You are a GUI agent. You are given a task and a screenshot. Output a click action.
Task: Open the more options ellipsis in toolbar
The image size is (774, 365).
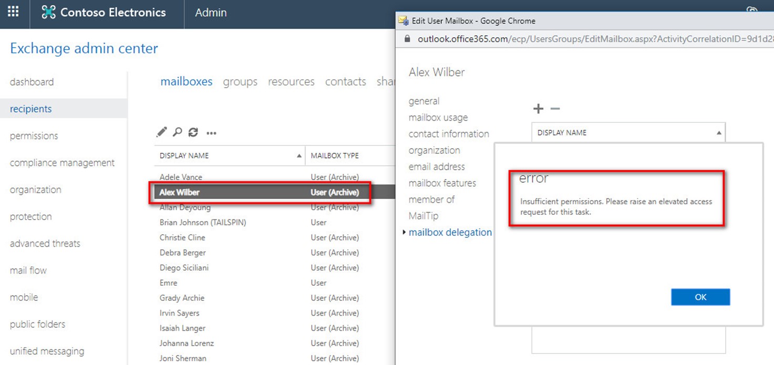pyautogui.click(x=211, y=133)
